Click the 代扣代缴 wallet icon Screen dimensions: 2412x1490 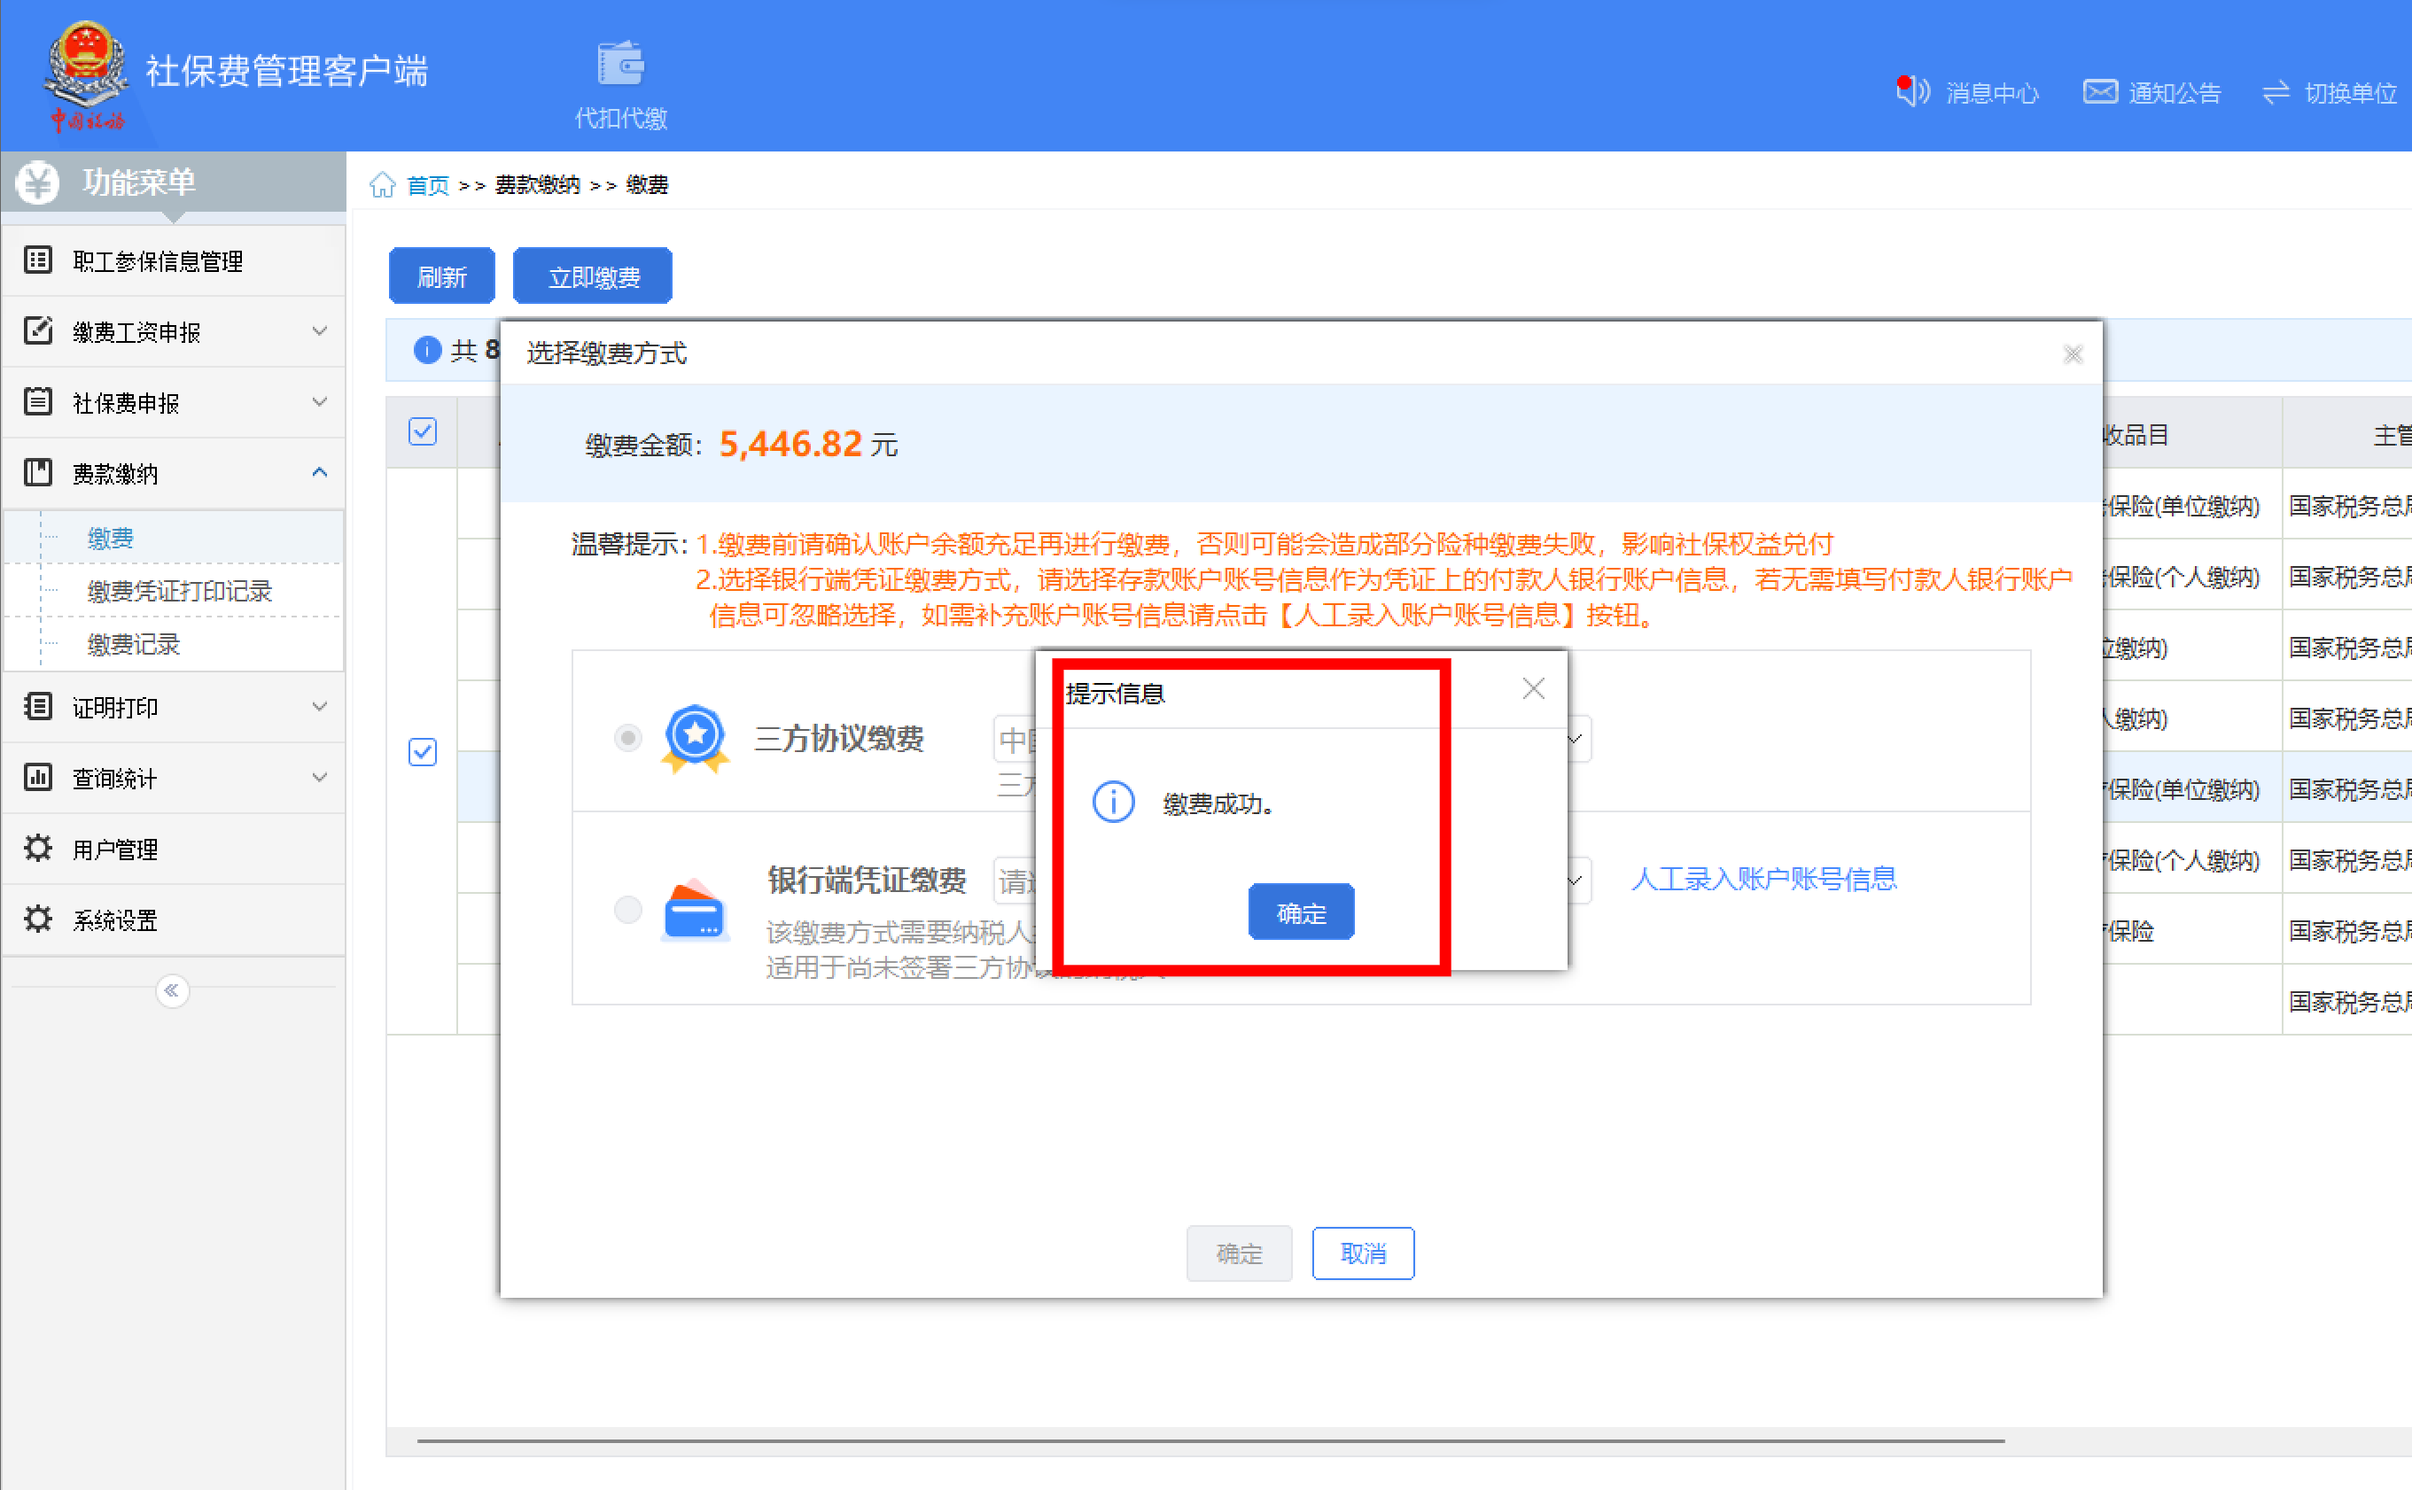pos(620,65)
